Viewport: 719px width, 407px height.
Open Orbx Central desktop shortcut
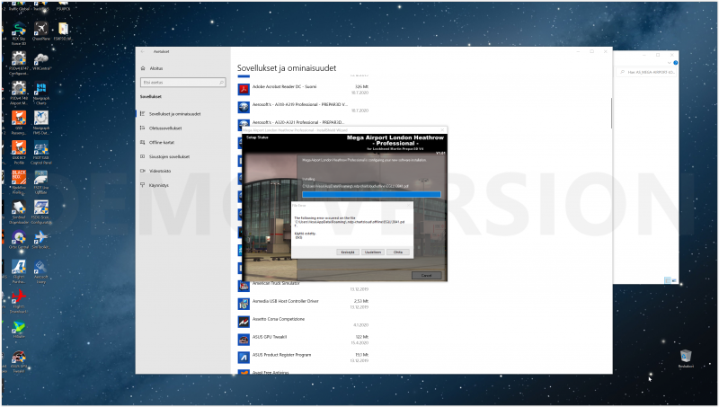tap(19, 240)
